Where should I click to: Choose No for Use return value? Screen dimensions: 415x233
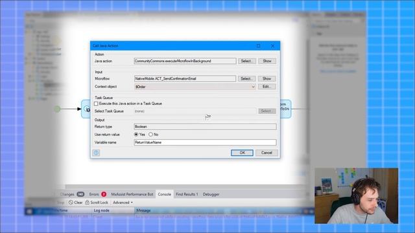[151, 135]
